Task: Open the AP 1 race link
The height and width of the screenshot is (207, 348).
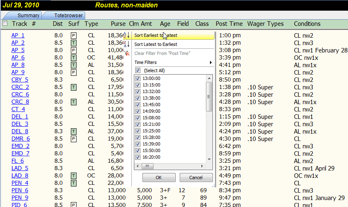Action: (x=18, y=35)
